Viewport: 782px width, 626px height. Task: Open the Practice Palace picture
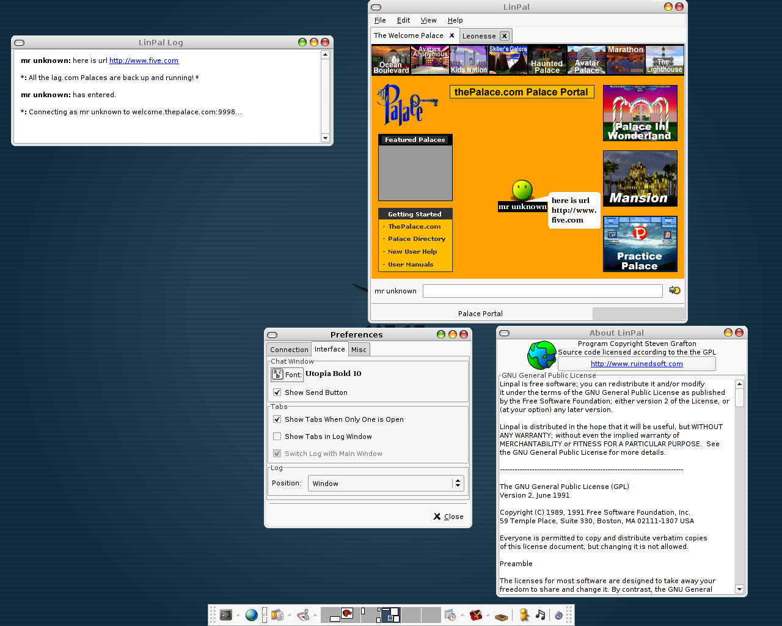point(640,244)
